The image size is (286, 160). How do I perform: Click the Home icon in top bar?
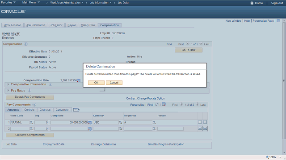[252, 3]
